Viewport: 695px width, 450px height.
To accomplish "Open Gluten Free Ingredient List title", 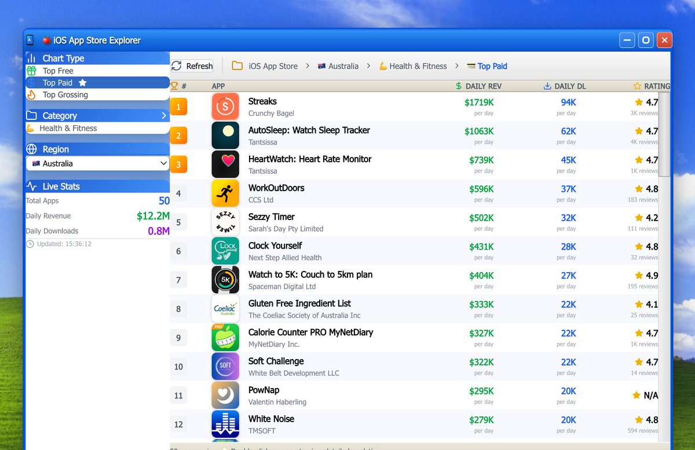I will [299, 303].
